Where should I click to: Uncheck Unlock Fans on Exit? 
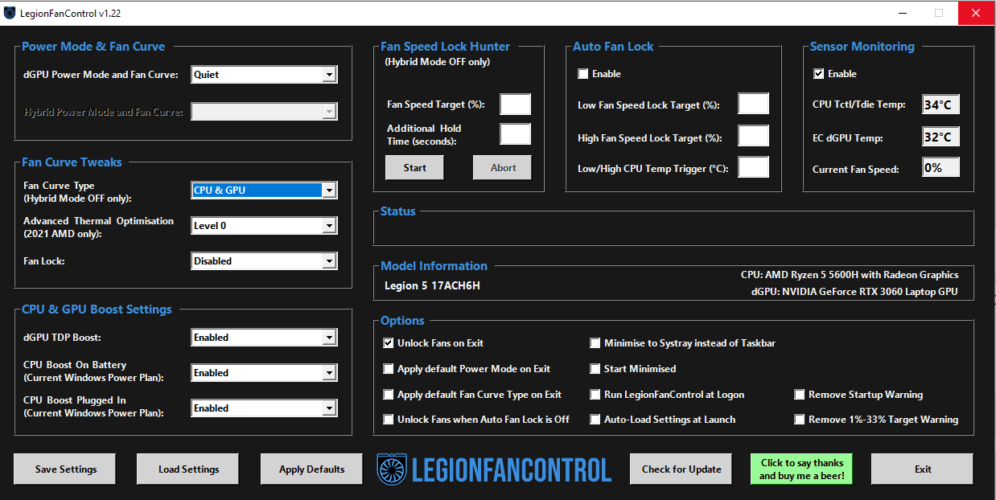tap(389, 343)
